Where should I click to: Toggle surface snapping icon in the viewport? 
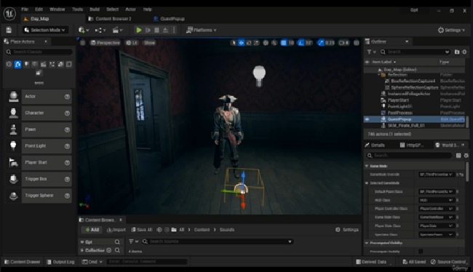pyautogui.click(x=274, y=43)
